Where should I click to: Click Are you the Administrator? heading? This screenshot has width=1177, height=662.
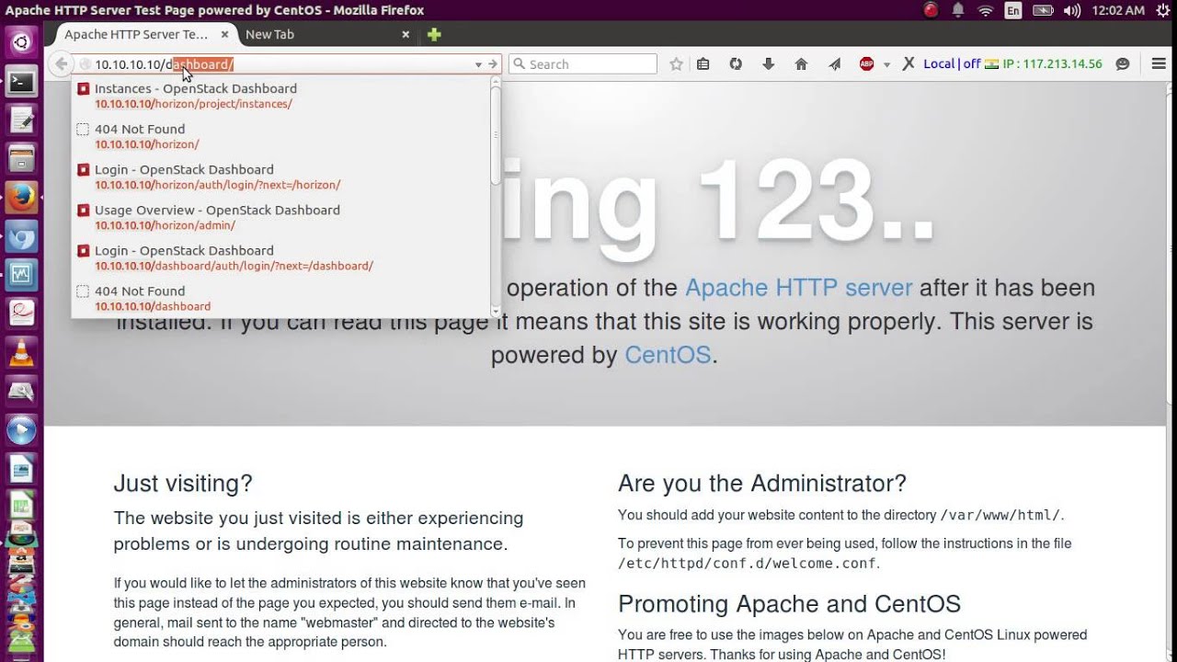[x=762, y=484]
